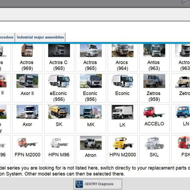Select the Atron truck thumbnail
This screenshot has width=190, height=190.
(91, 143)
